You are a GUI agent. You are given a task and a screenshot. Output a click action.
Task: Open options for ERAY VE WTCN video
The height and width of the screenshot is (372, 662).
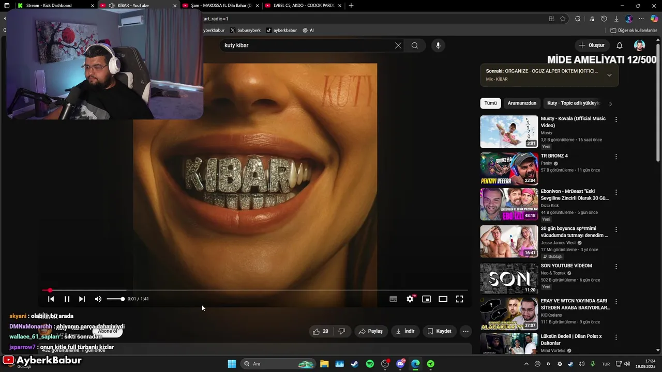tap(616, 302)
